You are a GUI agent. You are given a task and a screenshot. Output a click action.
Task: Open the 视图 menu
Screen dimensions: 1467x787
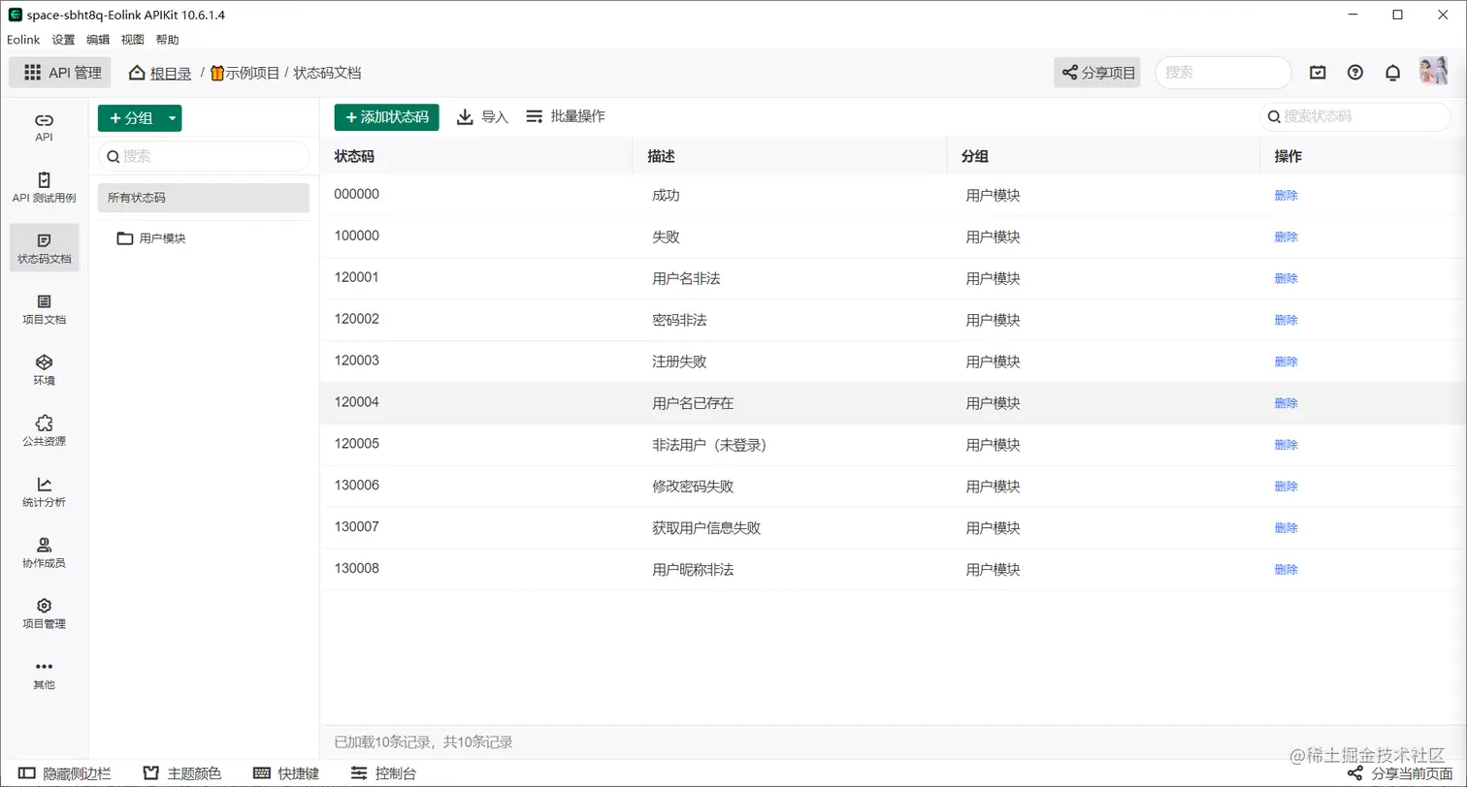point(133,40)
